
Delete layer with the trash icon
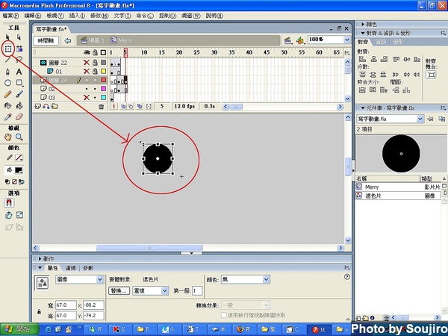pyautogui.click(x=101, y=107)
